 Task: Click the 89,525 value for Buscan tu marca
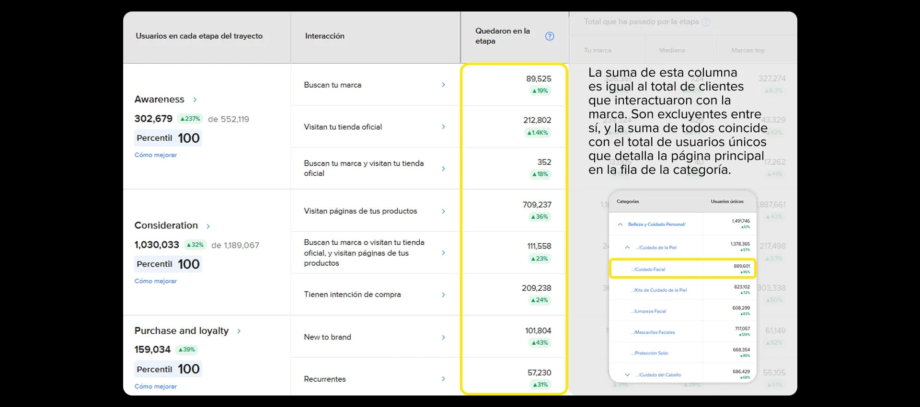[539, 79]
